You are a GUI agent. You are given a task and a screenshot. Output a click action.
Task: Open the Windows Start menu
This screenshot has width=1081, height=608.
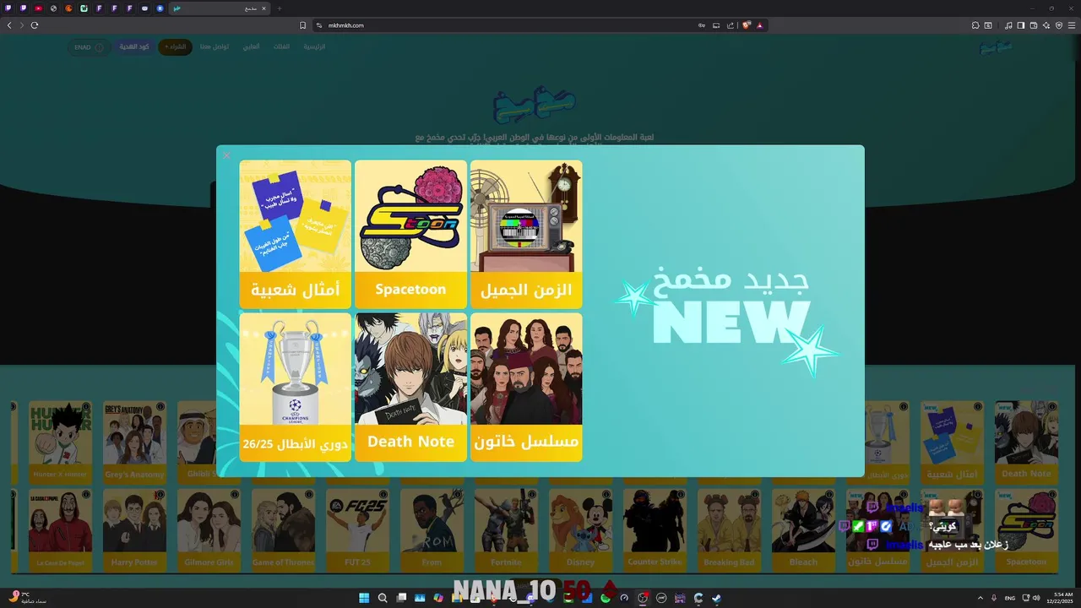tap(364, 598)
